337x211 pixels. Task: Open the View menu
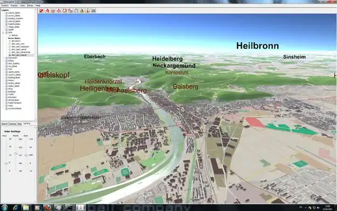click(22, 5)
